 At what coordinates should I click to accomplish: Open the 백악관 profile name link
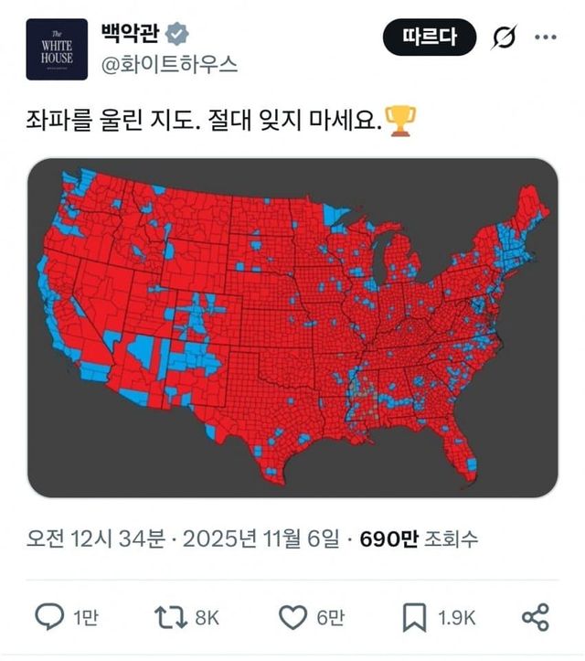[x=128, y=34]
